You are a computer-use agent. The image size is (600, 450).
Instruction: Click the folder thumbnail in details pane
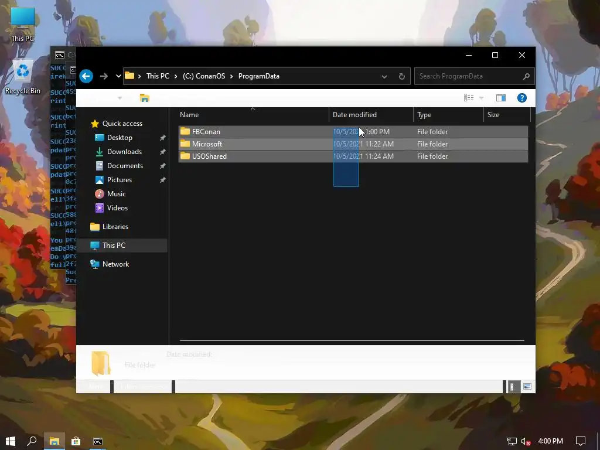point(101,363)
